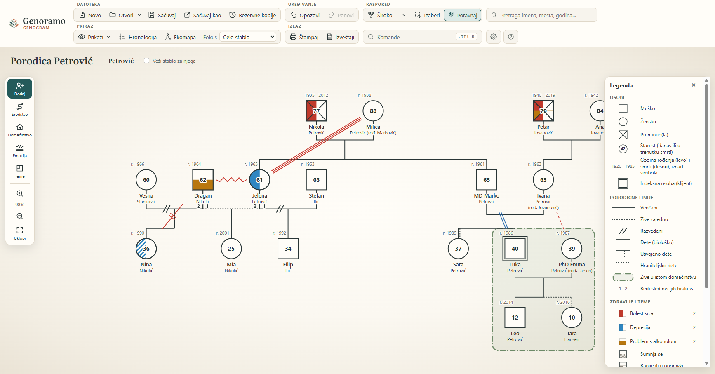The height and width of the screenshot is (374, 715).
Task: Open the Hronologija timeline view
Action: click(x=138, y=37)
